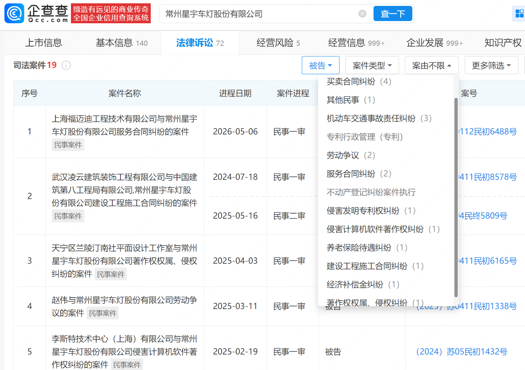Open the 知识产权 tab

click(503, 43)
